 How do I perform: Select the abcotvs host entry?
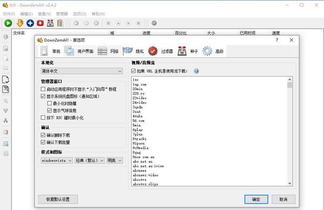pyautogui.click(x=140, y=180)
